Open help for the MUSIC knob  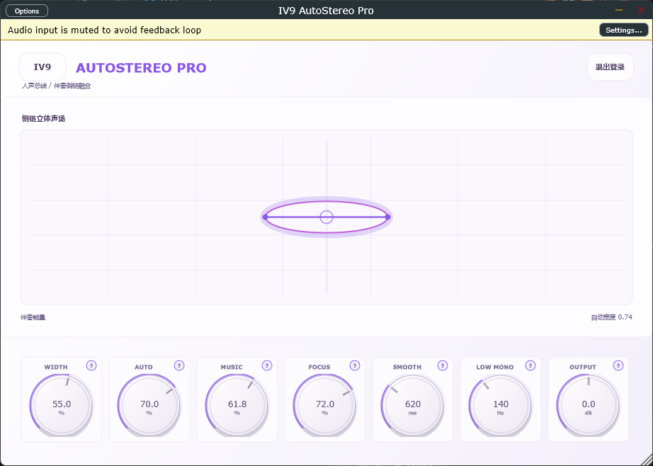click(x=267, y=365)
